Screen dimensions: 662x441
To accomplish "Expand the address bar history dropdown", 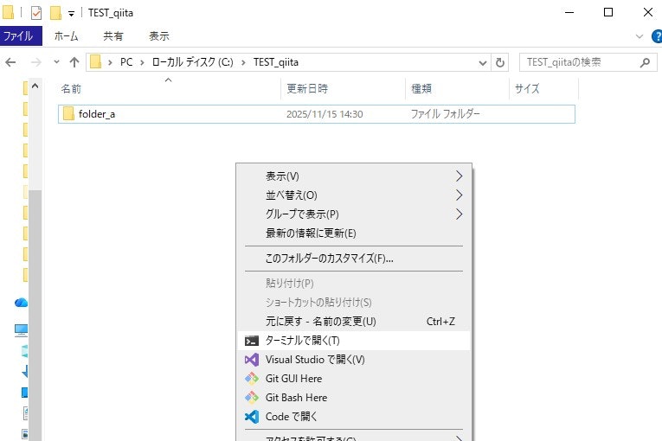I will tap(483, 63).
